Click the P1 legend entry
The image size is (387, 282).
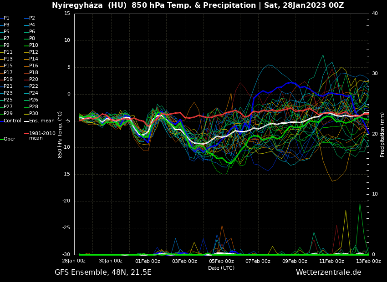point(6,18)
